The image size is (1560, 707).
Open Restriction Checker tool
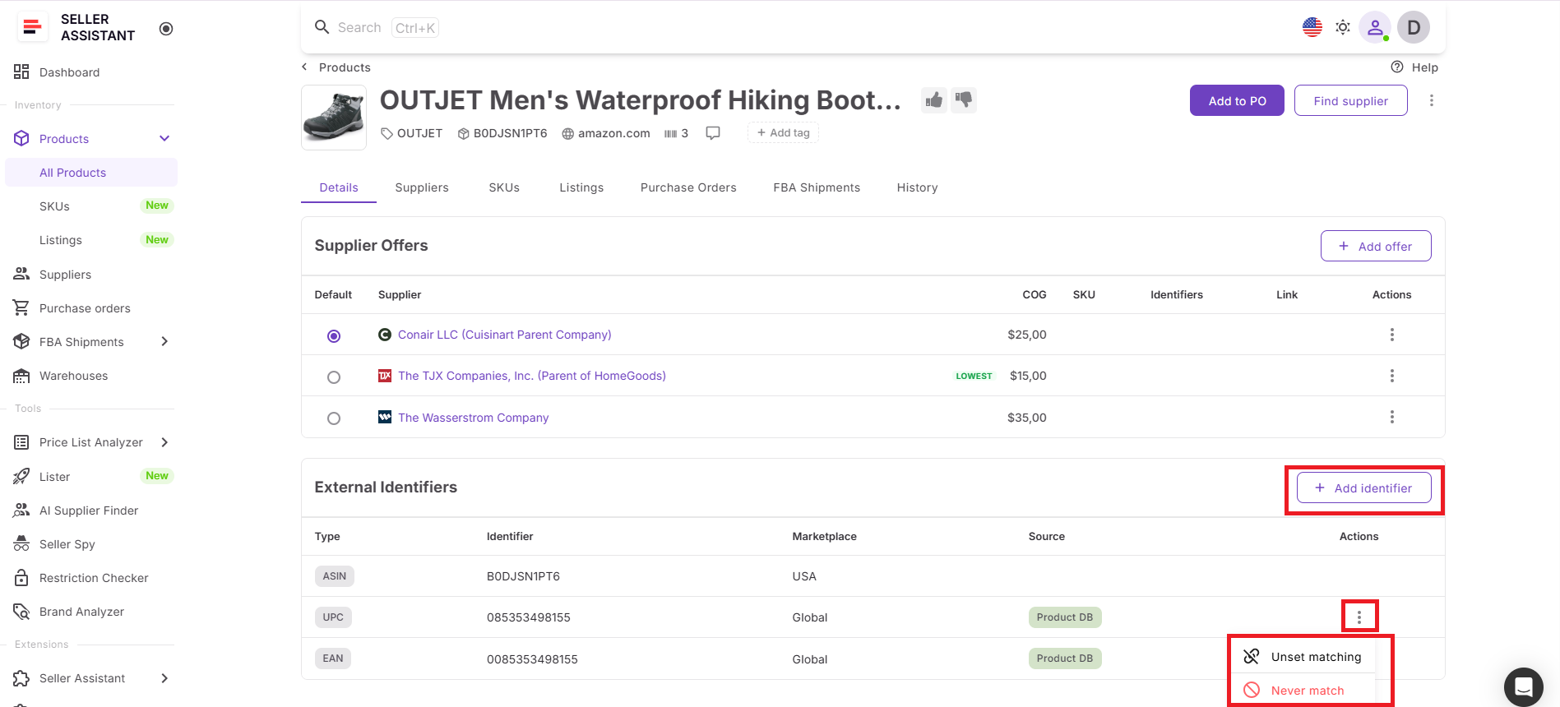coord(94,578)
